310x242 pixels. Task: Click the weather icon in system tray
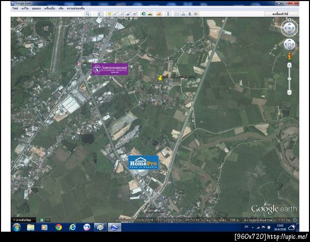[292, 228]
